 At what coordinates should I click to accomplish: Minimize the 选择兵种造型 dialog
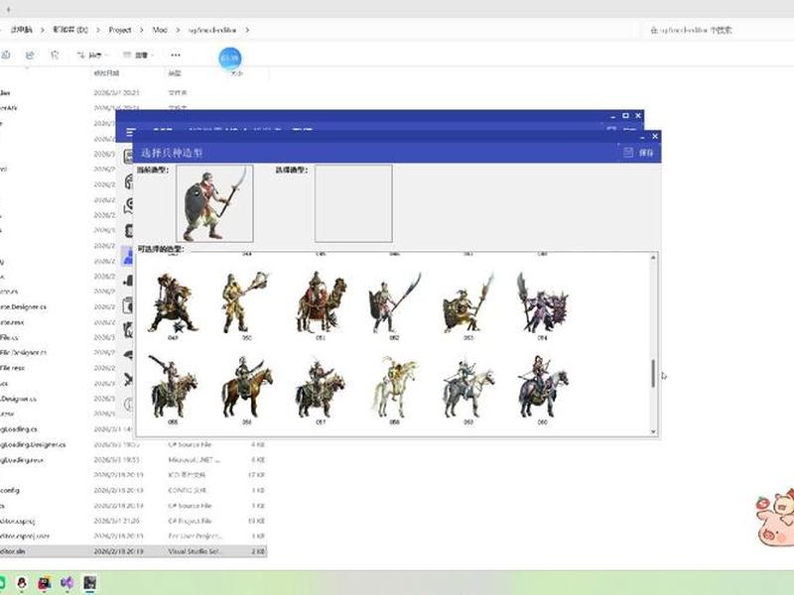(642, 137)
